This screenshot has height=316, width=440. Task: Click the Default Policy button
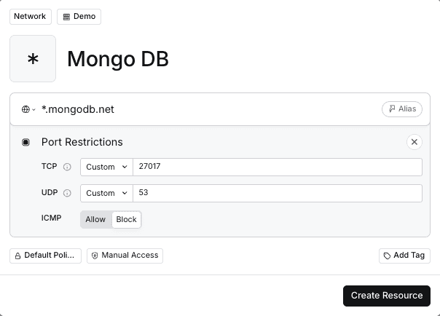click(x=45, y=256)
